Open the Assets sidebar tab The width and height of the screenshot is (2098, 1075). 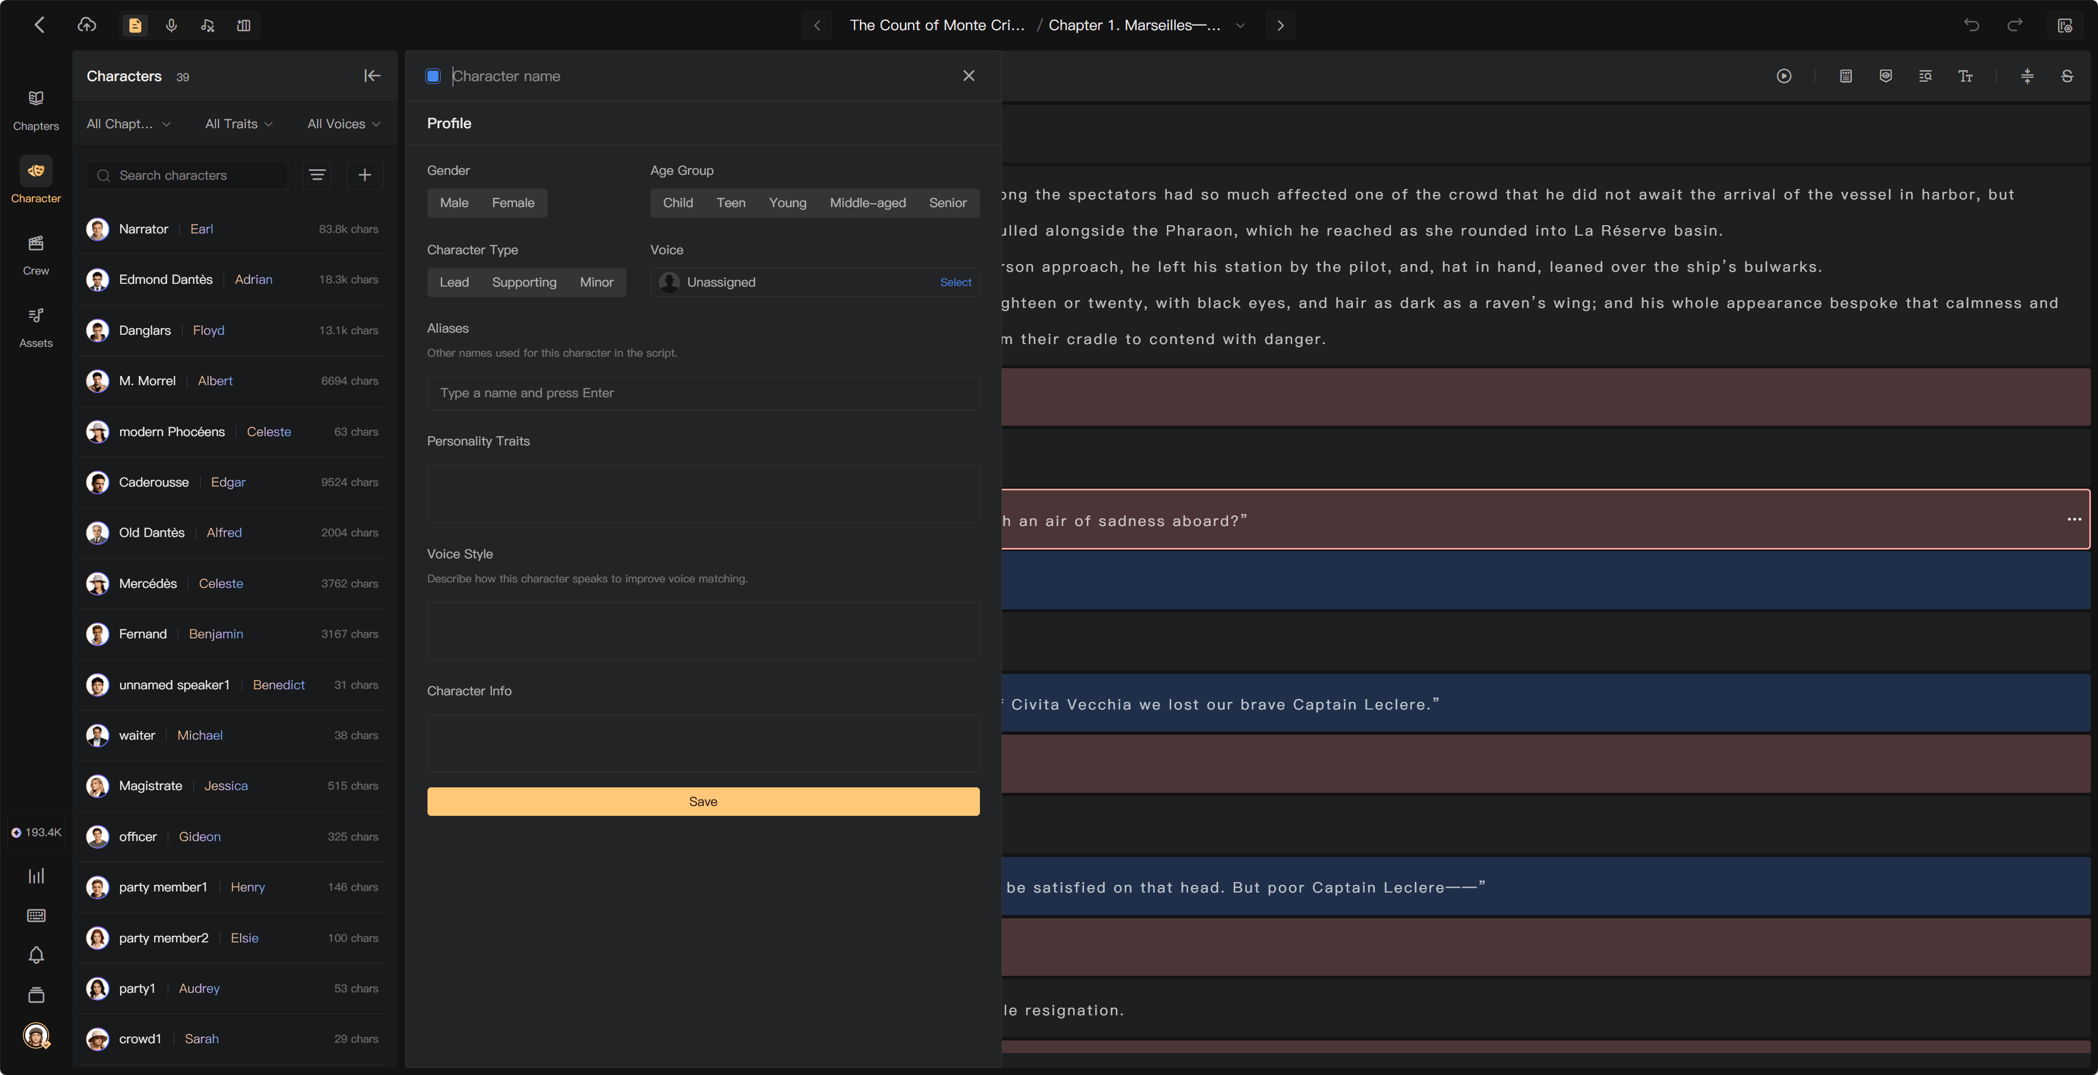pyautogui.click(x=36, y=328)
